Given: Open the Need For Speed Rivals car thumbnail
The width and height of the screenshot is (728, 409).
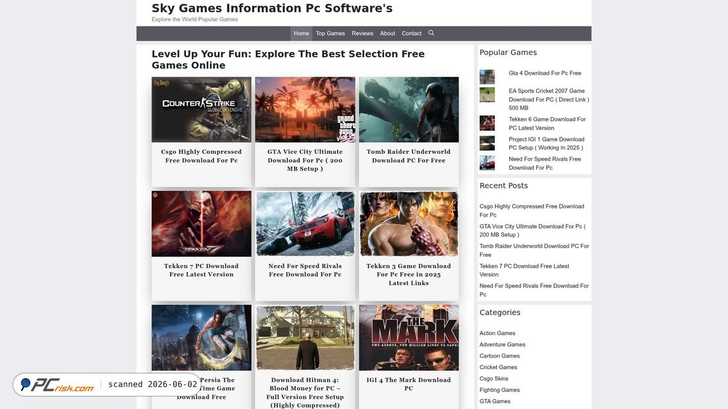Looking at the screenshot, I should pos(305,223).
